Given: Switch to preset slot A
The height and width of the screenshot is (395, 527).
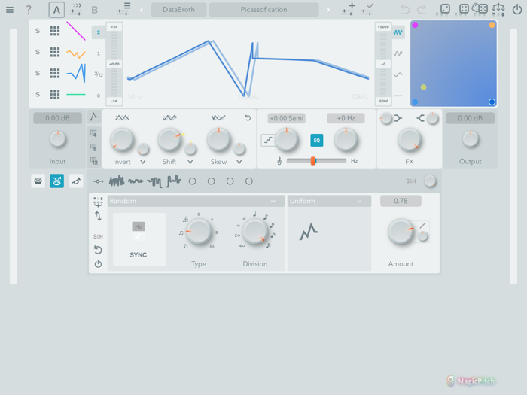Looking at the screenshot, I should tap(56, 10).
